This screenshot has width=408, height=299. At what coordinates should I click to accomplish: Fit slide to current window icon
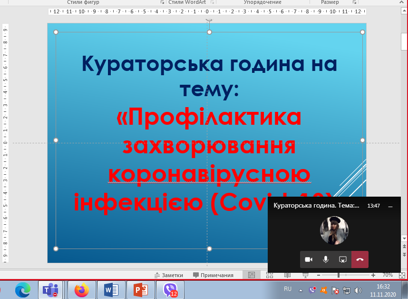(402, 275)
